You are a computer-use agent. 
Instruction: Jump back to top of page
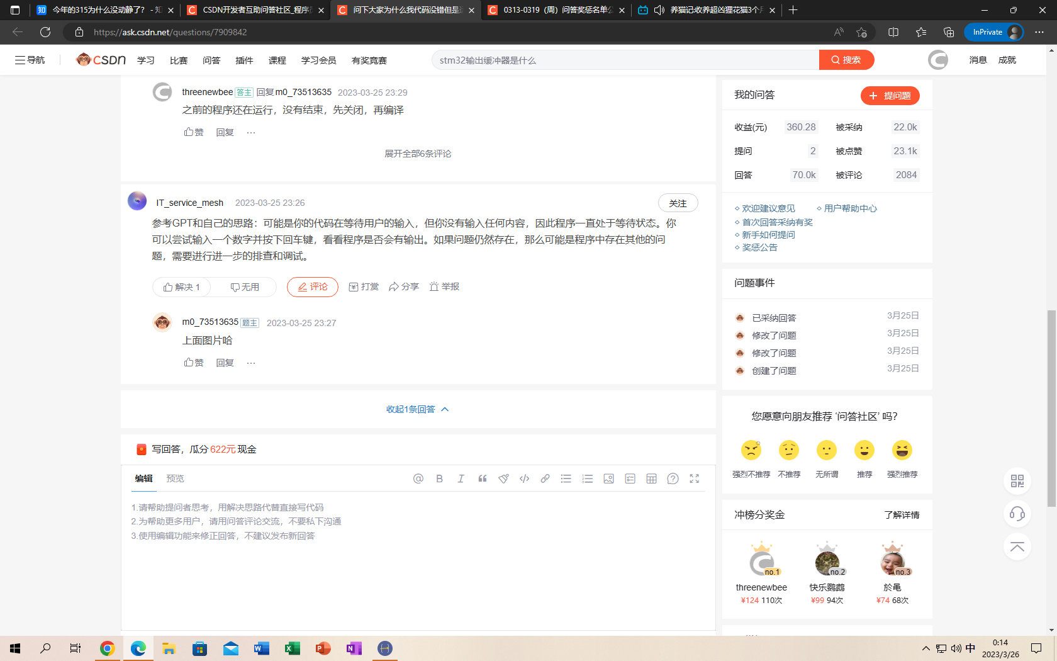[1017, 546]
